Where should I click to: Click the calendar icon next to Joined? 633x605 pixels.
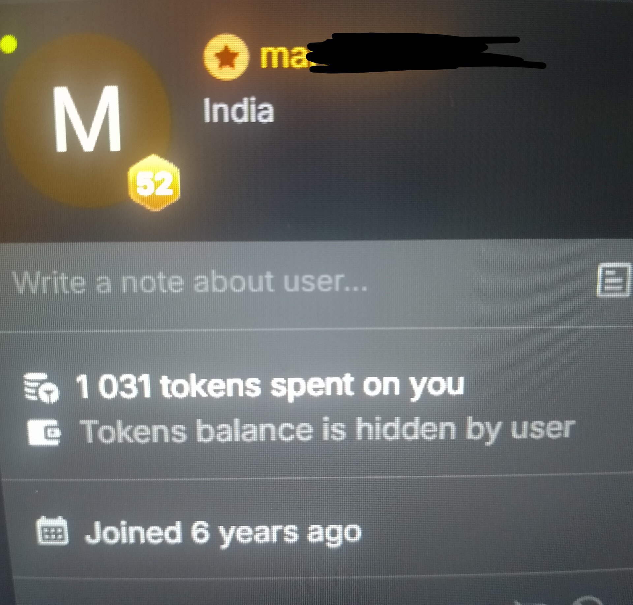(52, 530)
